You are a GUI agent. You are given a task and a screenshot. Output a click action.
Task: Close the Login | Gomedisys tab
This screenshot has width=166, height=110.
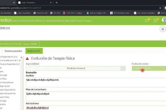(51, 3)
